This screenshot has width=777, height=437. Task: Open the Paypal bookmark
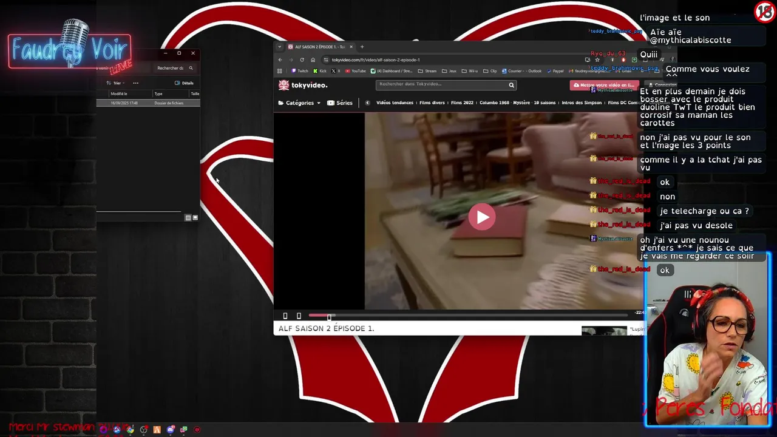tap(554, 71)
